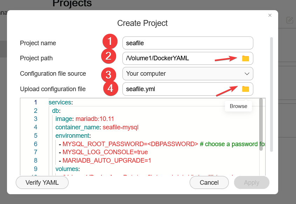Viewport: 296px width, 204px height.
Task: Click the MYSQL_ROOT_PASSWORD line in editor
Action: point(130,144)
